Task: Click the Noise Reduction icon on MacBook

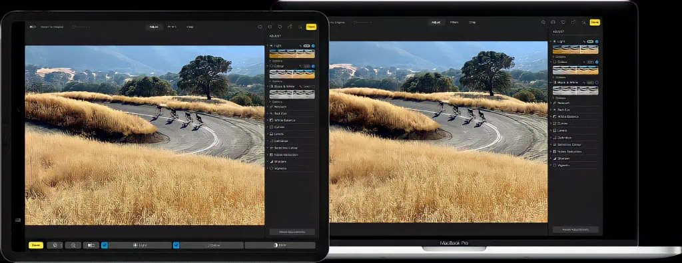Action: point(554,151)
